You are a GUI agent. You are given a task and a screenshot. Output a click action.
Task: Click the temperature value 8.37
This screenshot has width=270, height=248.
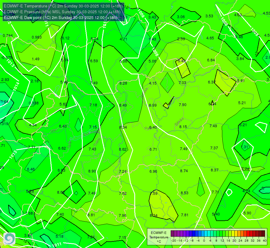pos(215,170)
